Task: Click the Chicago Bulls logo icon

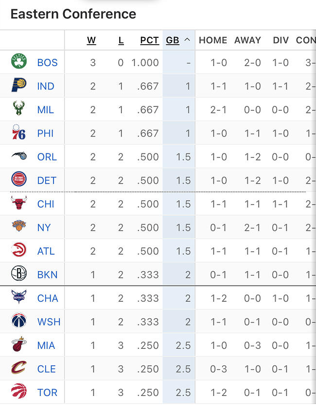Action: (x=19, y=203)
